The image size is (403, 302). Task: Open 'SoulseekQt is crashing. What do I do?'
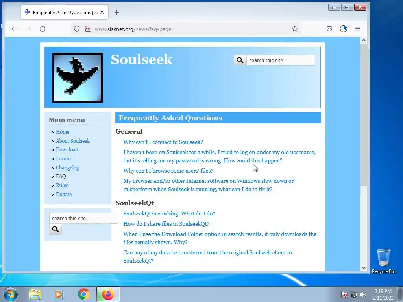tap(169, 214)
